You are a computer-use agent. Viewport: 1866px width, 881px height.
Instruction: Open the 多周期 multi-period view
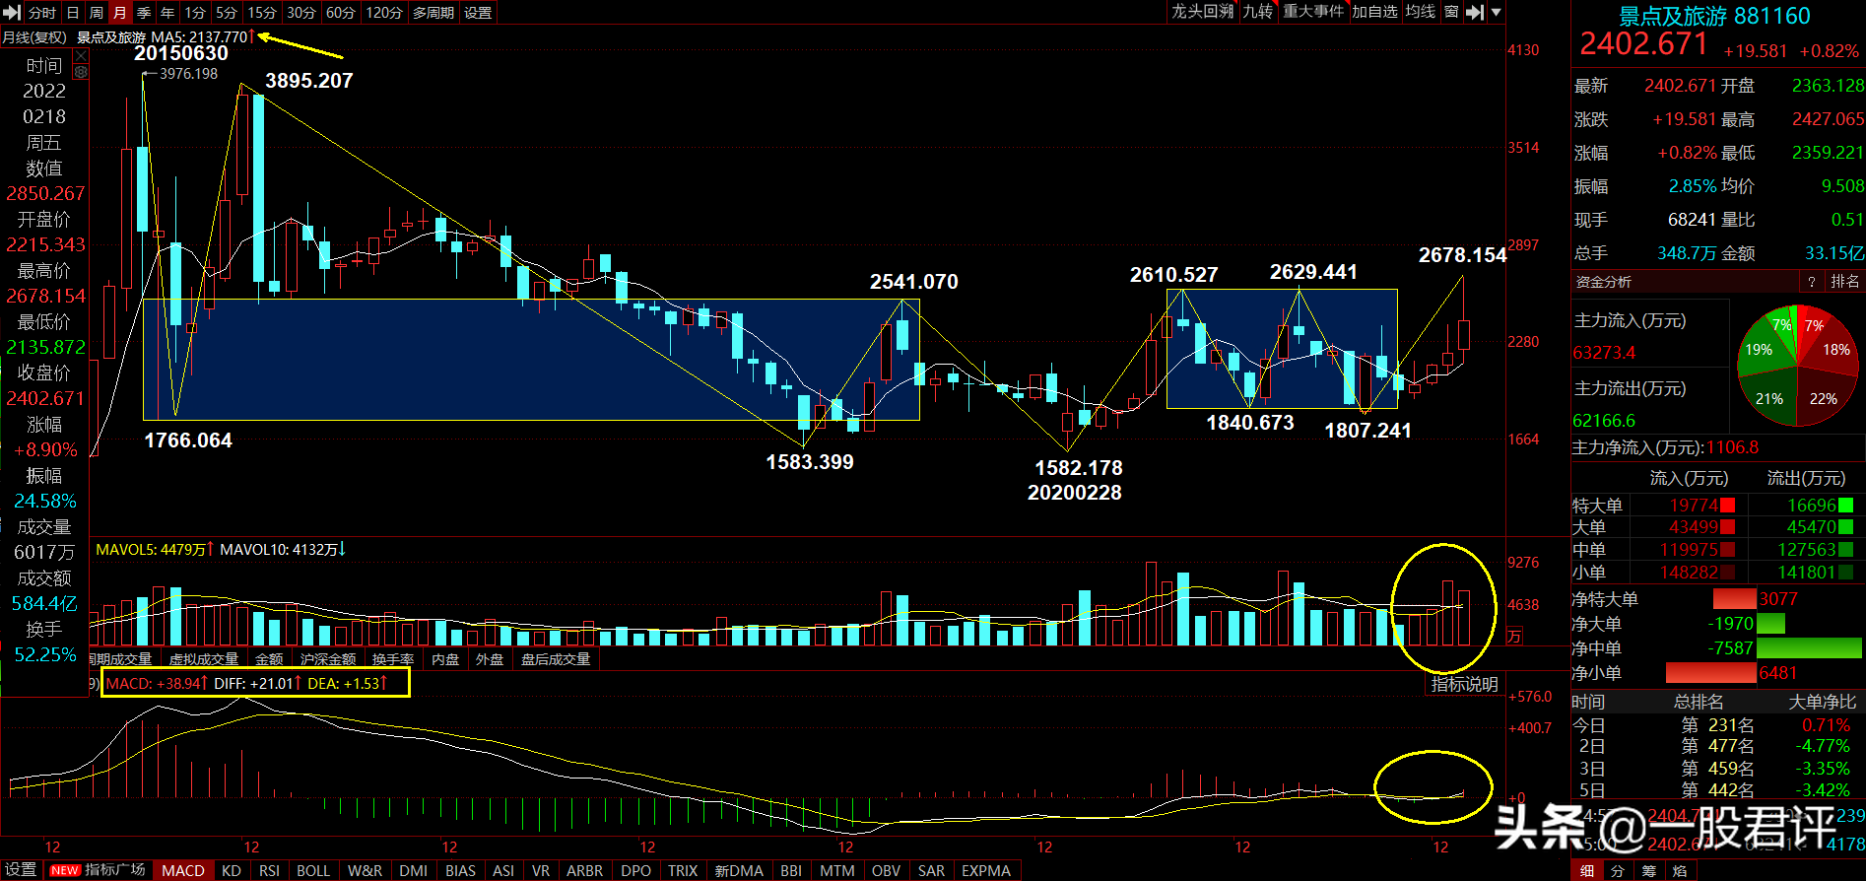[433, 13]
